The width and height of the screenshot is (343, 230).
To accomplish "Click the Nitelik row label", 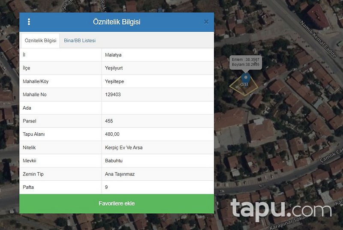I will (x=29, y=148).
